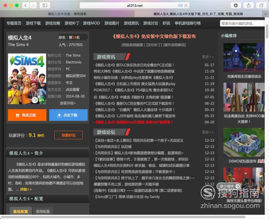Open news about 新DLC快乐洗衣日
Image resolution: width=269 pixels, height=219 pixels.
pos(134,65)
